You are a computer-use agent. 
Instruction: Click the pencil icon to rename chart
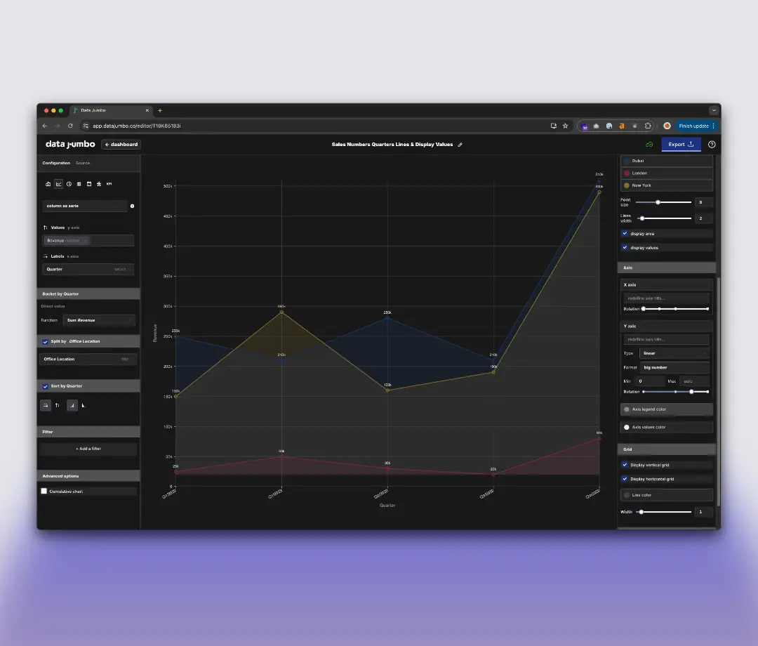pos(460,145)
